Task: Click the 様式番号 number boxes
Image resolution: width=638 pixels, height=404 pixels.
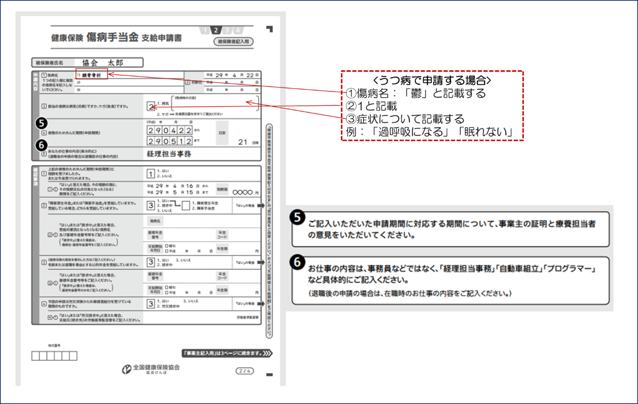Action: 54,356
